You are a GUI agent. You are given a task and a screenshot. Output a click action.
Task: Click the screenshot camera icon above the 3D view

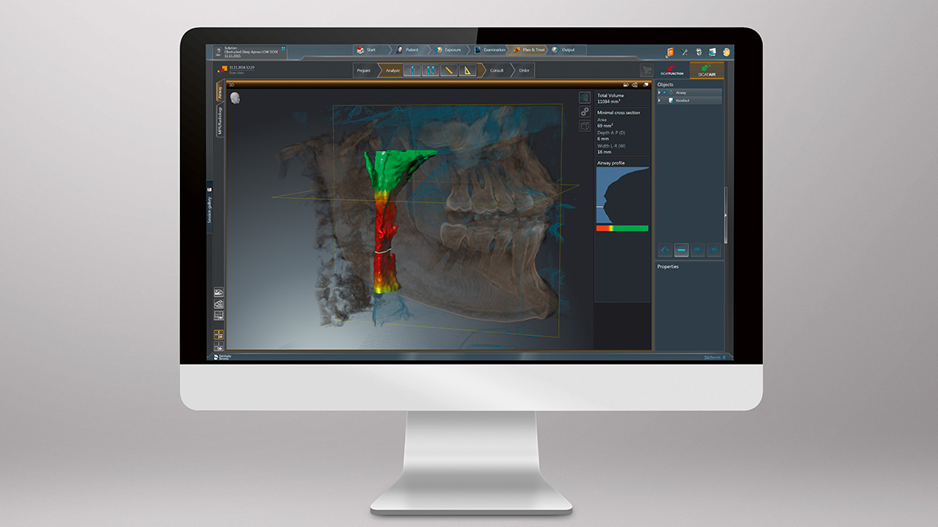coord(627,84)
